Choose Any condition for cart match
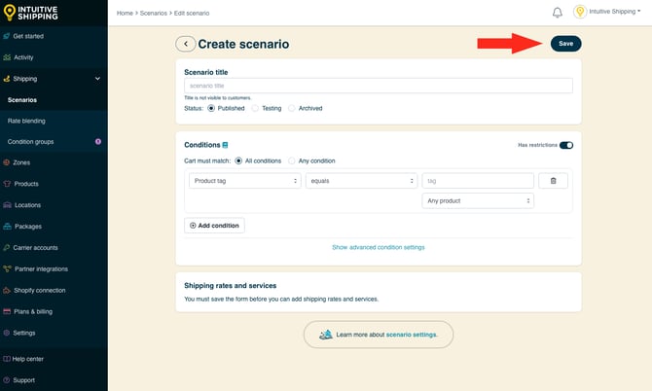The height and width of the screenshot is (391, 652). pos(292,160)
